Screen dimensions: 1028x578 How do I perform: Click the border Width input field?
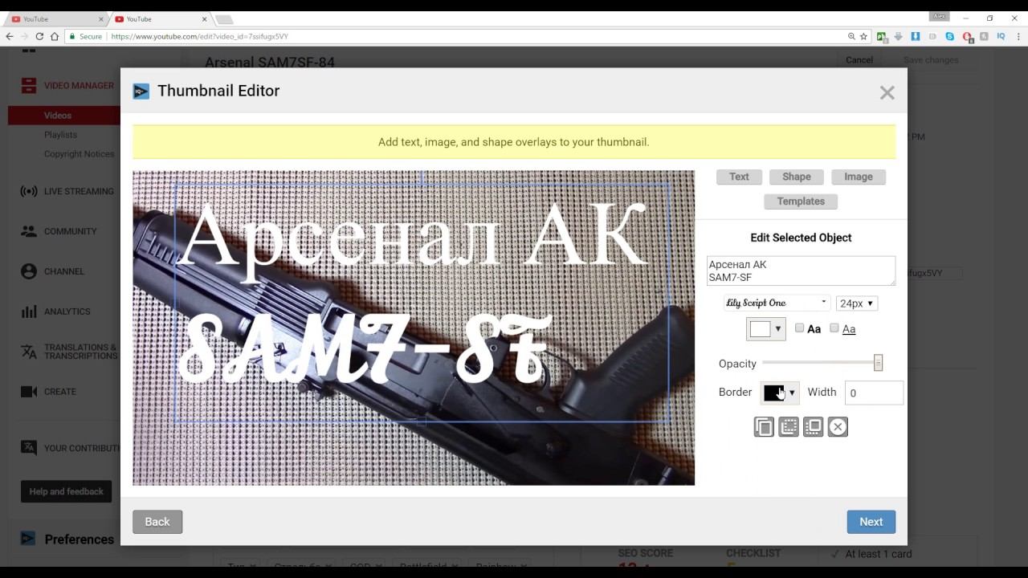click(874, 393)
